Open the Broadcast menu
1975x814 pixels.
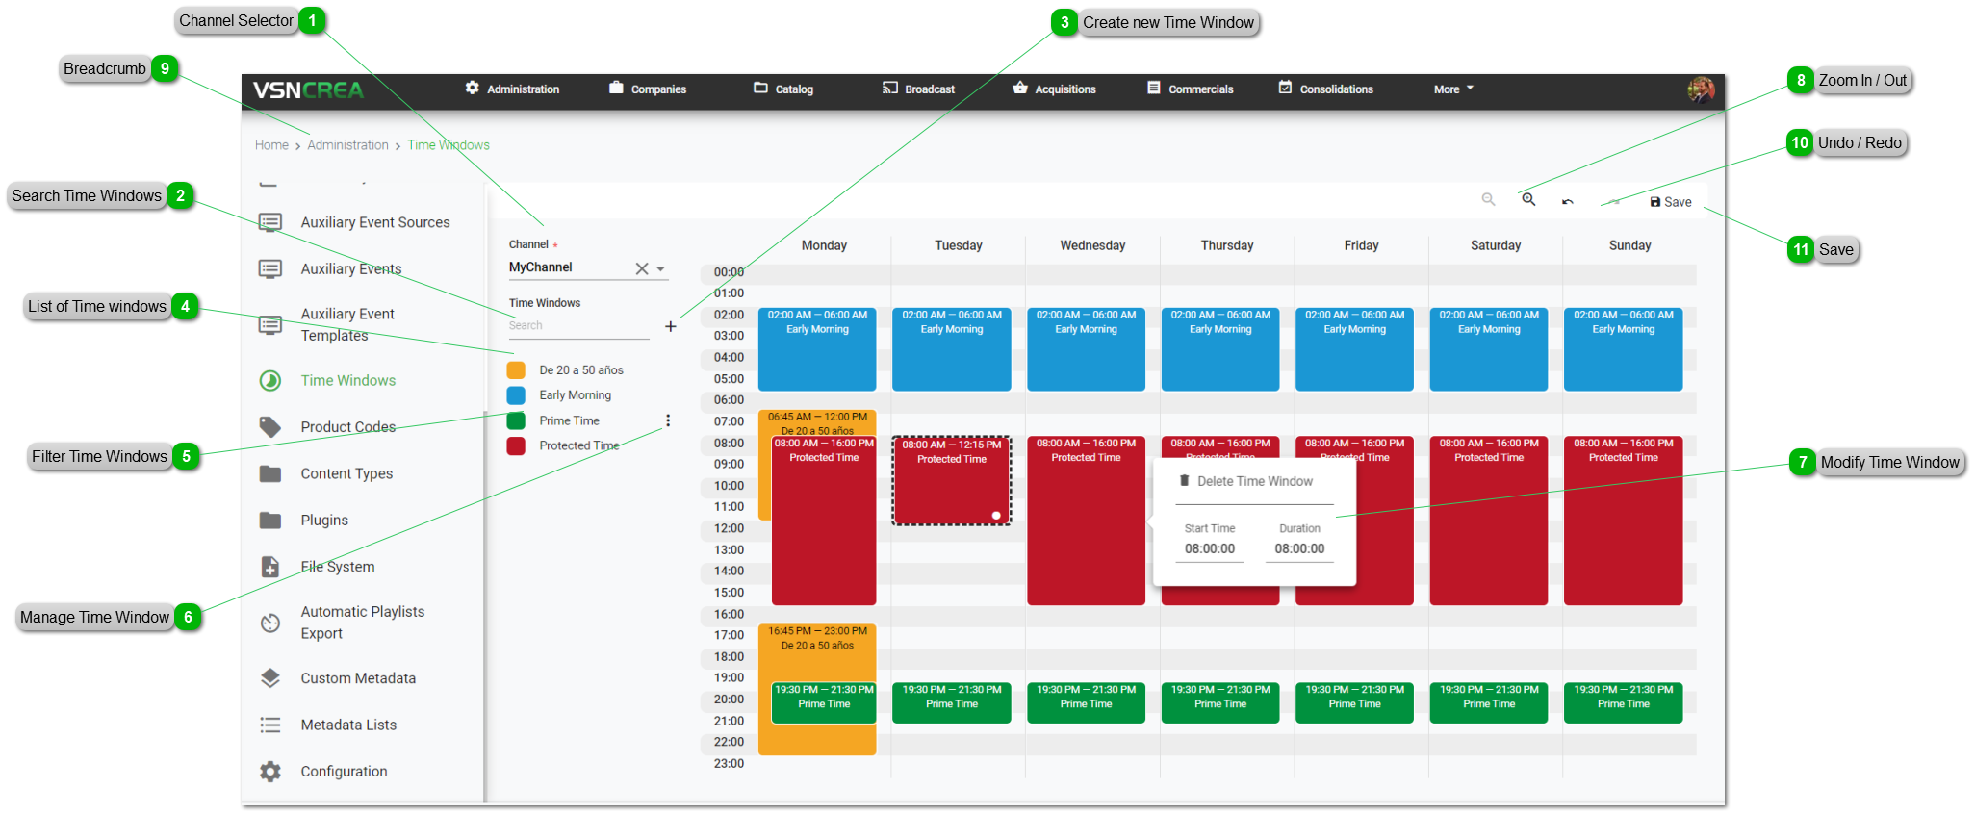coord(918,89)
